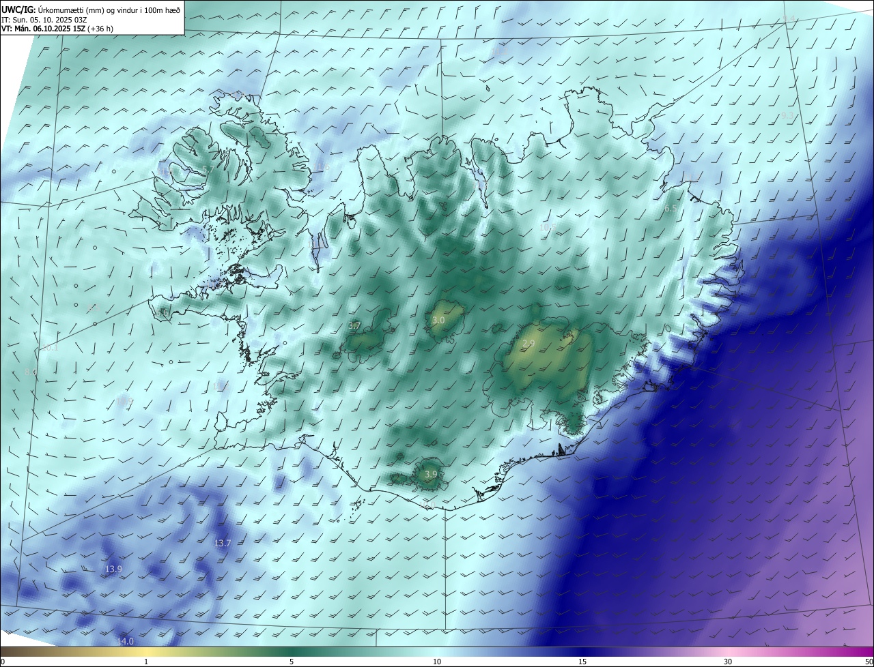This screenshot has width=874, height=667.
Task: Click the '5' tick label on the colorbar
Action: click(292, 662)
